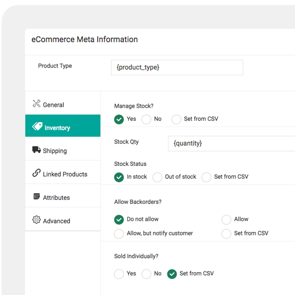The width and height of the screenshot is (295, 295).
Task: Click the Product Type input field
Action: point(177,67)
